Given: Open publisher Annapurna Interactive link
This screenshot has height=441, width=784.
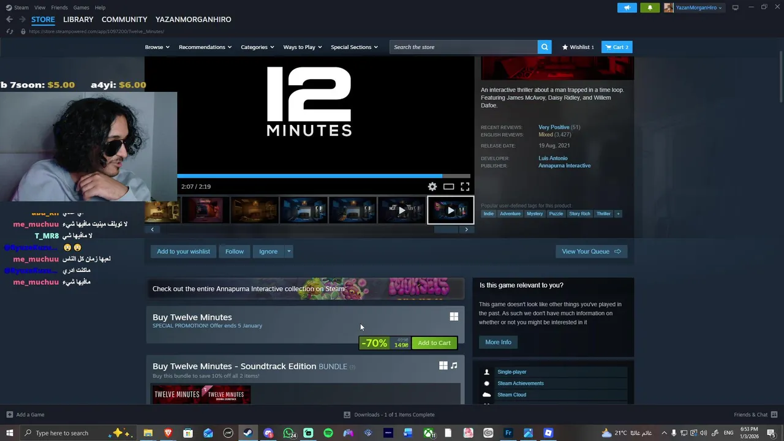Looking at the screenshot, I should (x=564, y=166).
